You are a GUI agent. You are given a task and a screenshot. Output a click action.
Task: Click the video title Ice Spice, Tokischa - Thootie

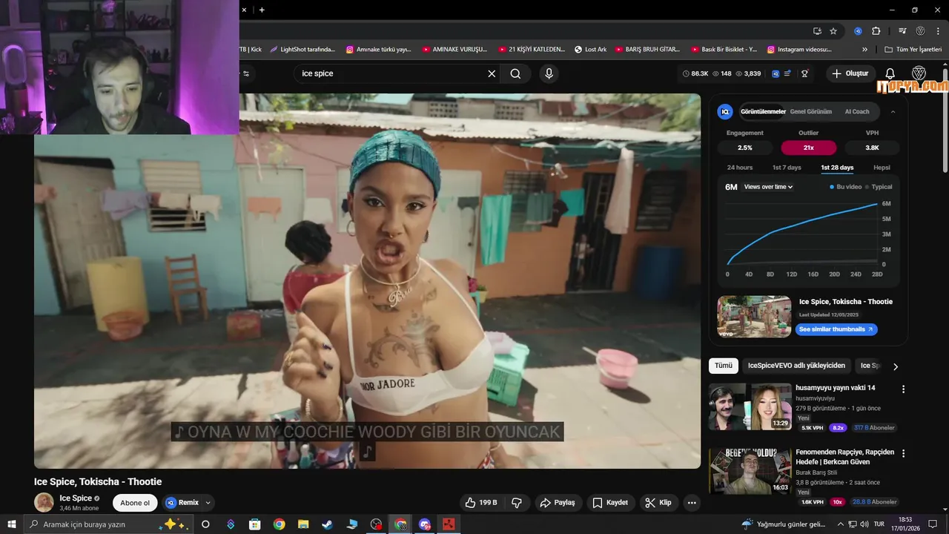(x=98, y=481)
